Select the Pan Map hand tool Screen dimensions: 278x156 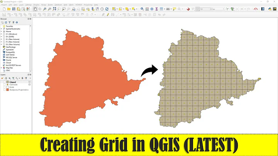pyautogui.click(x=35, y=9)
